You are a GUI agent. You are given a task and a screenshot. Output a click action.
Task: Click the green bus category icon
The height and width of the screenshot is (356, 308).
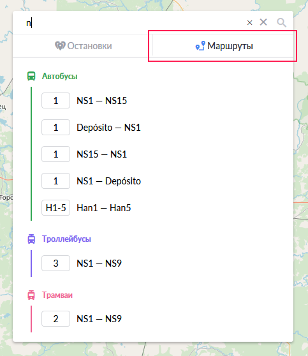[x=31, y=76]
